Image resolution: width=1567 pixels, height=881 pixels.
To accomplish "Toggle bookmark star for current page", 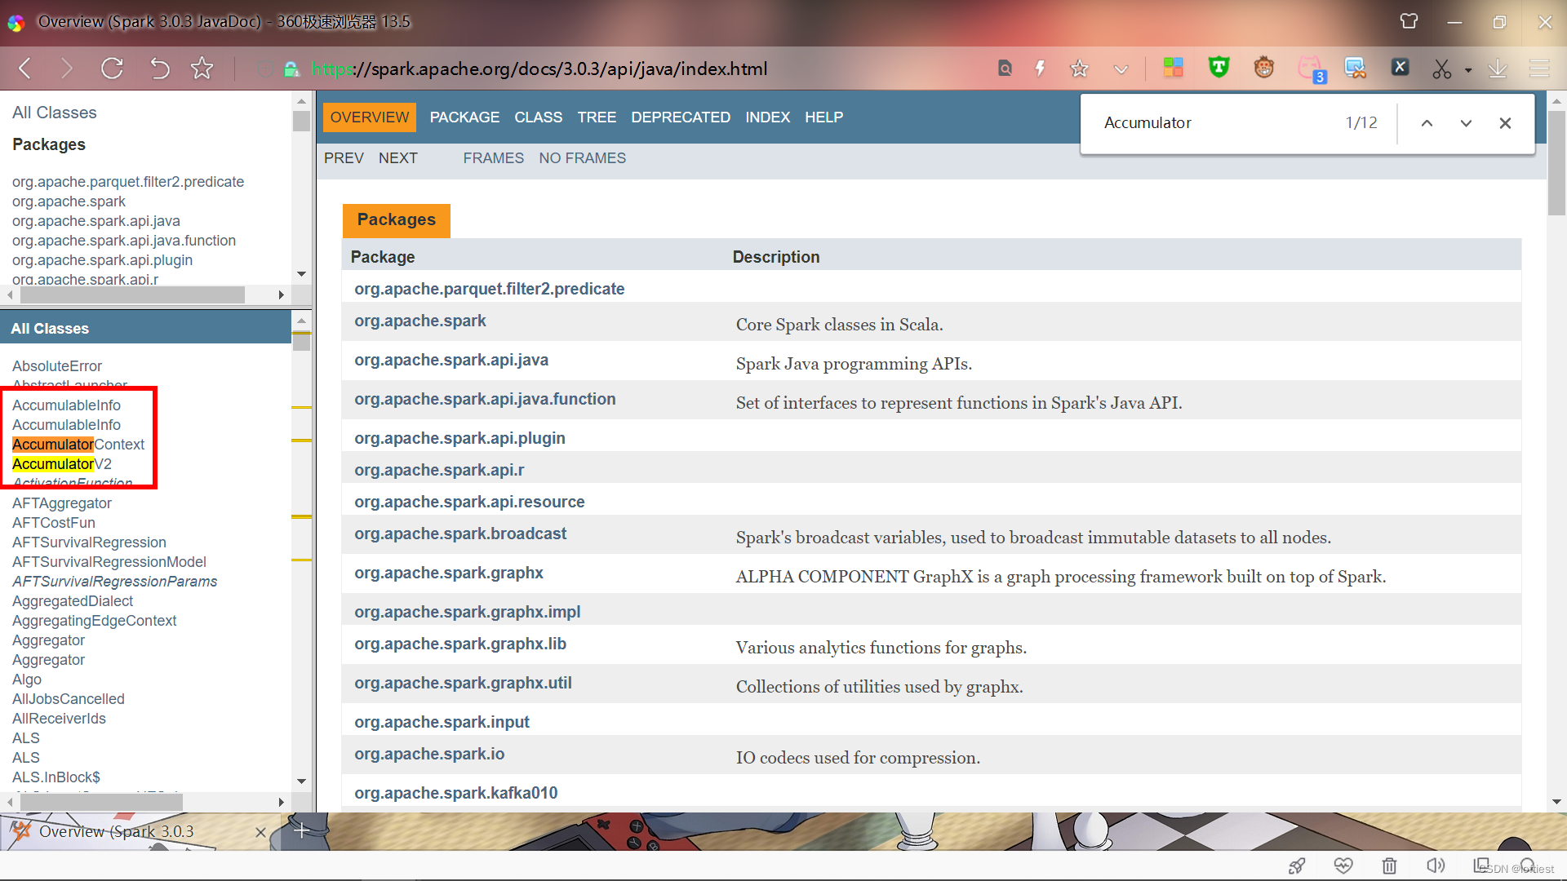I will (x=1079, y=68).
